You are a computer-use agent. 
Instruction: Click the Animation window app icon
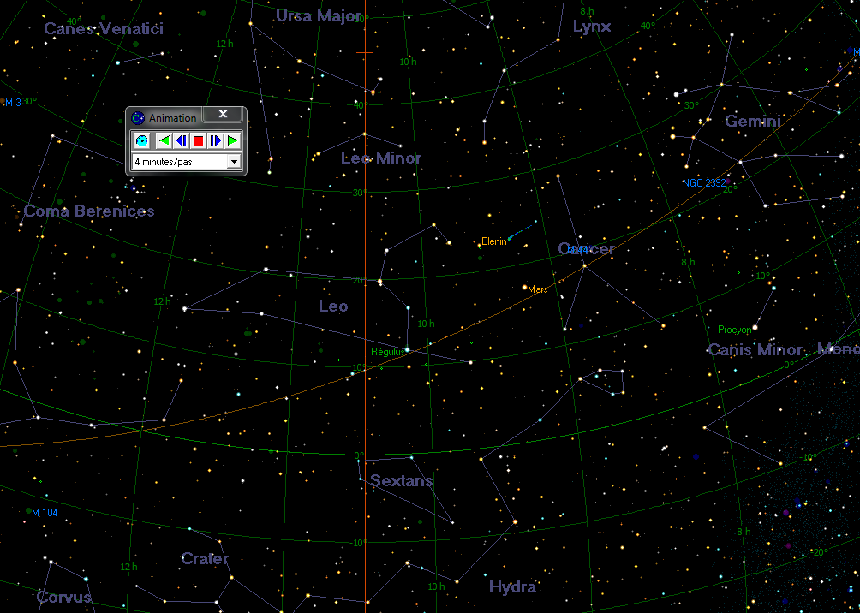pos(139,118)
